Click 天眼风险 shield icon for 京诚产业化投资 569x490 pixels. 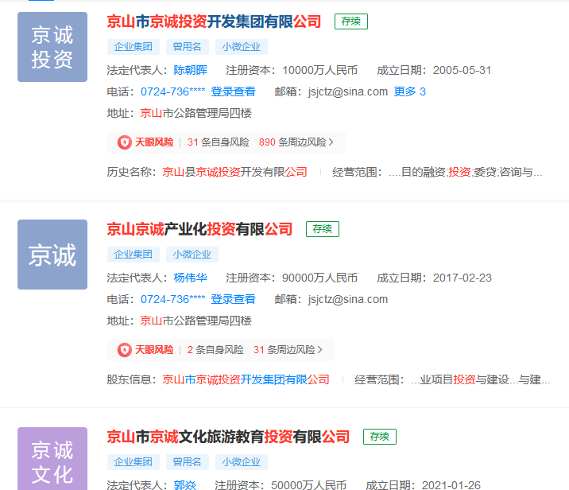click(125, 350)
